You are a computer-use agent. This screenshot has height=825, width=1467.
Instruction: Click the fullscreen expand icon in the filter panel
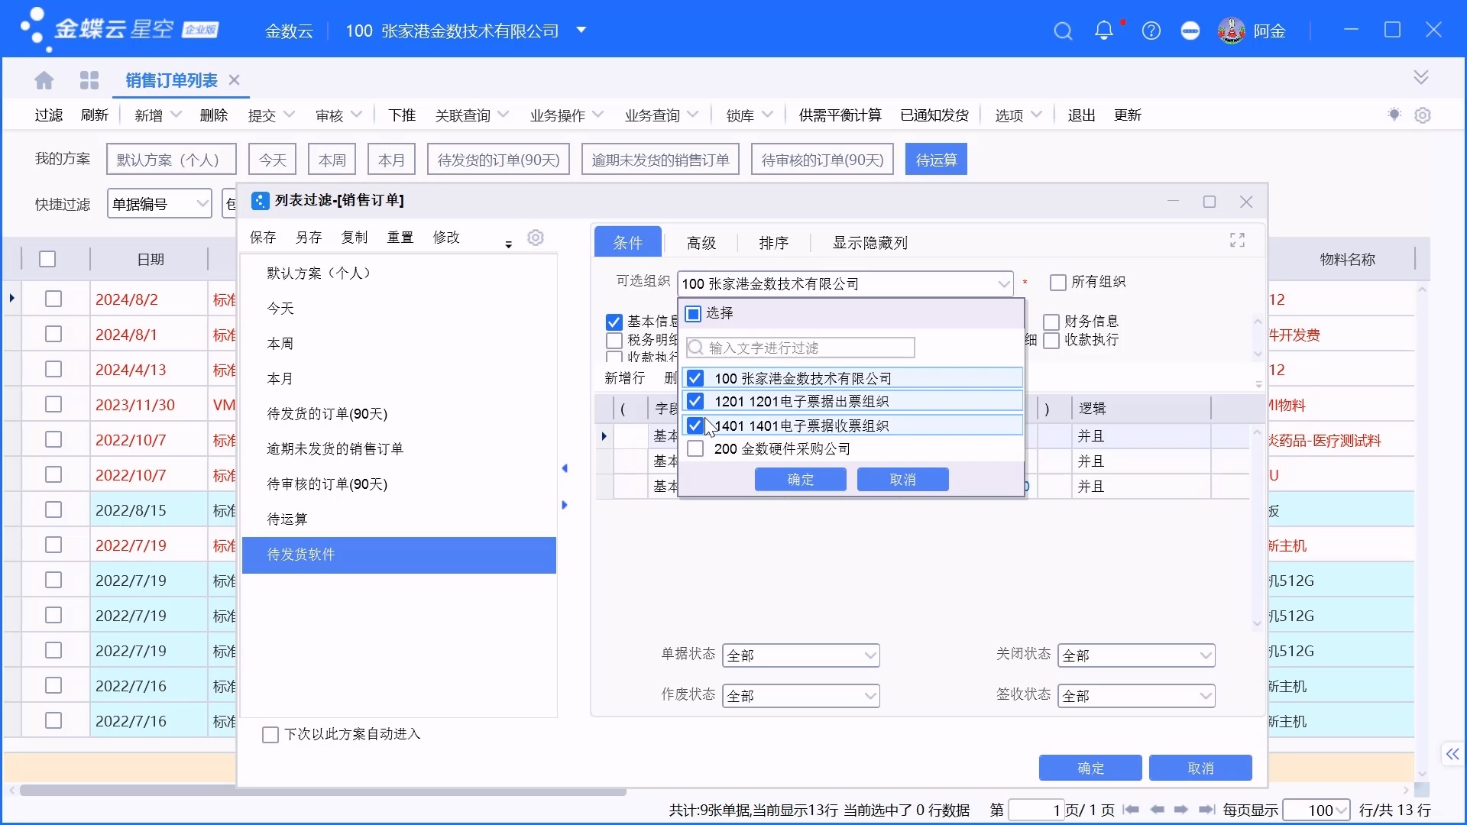[x=1237, y=240]
